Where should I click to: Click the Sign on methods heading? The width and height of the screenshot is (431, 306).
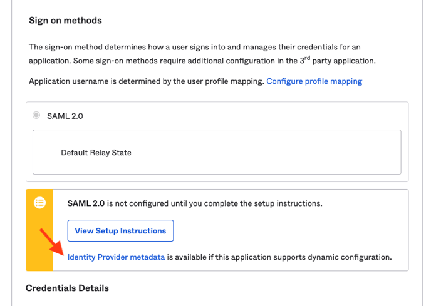coord(65,20)
